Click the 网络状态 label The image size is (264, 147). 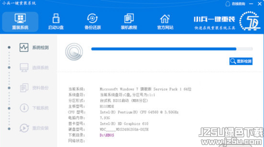tap(77, 141)
